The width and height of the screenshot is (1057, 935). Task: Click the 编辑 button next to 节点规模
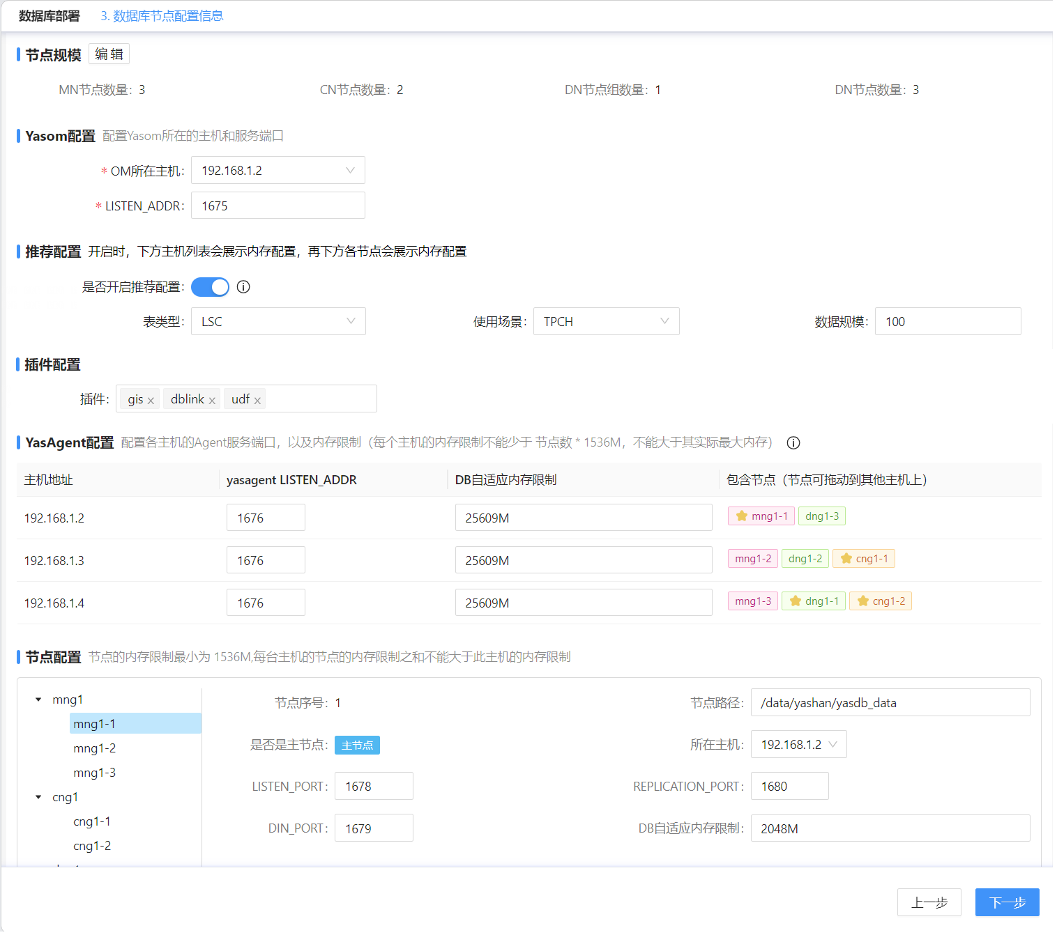[109, 54]
